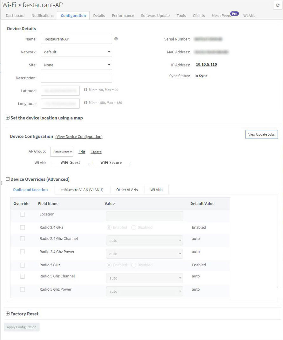Collapse Device Overrides (Advanced) section
This screenshot has width=283, height=340.
[x=8, y=179]
